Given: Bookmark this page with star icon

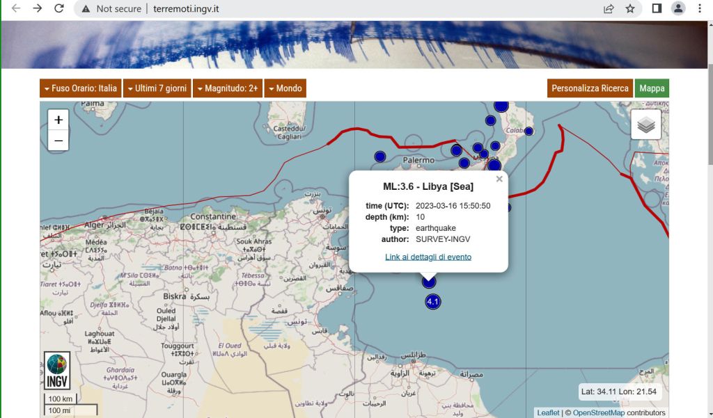Looking at the screenshot, I should pos(630,9).
